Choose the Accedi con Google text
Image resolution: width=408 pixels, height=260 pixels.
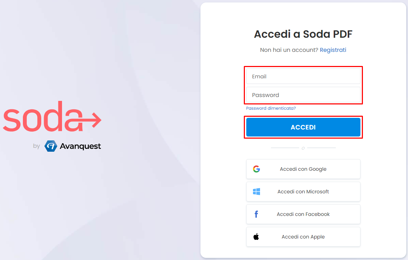click(x=303, y=169)
